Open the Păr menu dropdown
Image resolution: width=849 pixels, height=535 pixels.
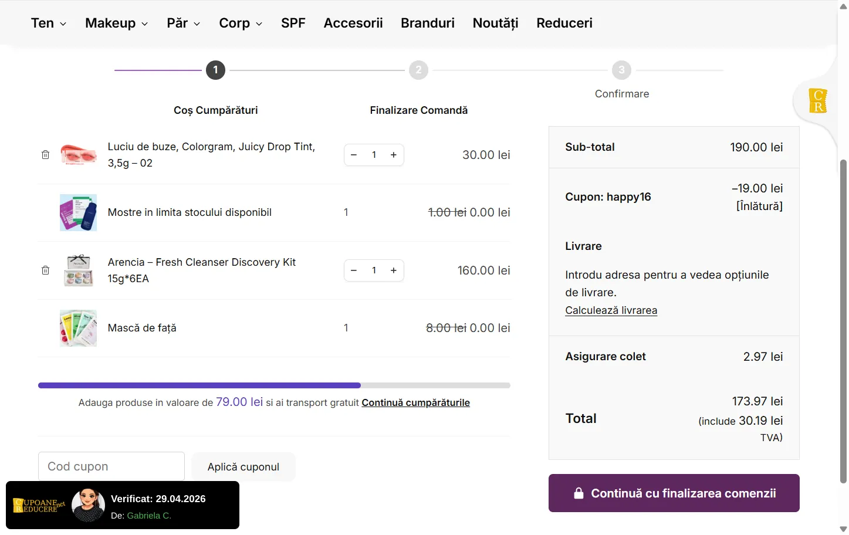183,23
